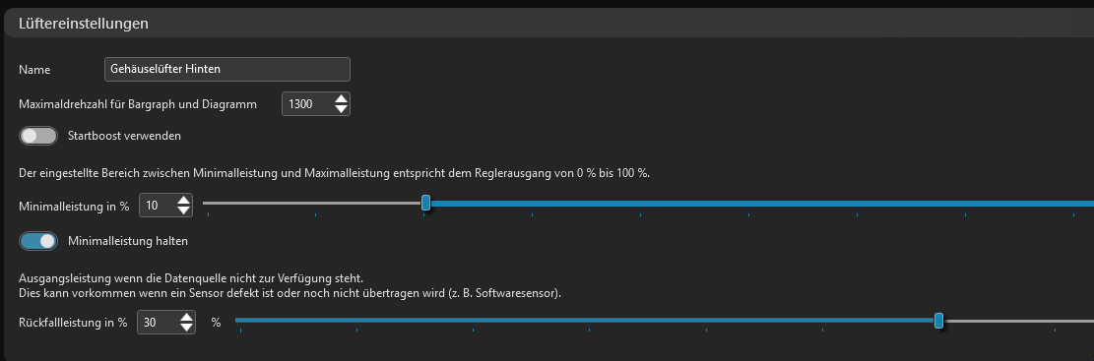The width and height of the screenshot is (1094, 361).
Task: Click the gray portion of the Minimalleistung slider track
Action: [x=312, y=204]
